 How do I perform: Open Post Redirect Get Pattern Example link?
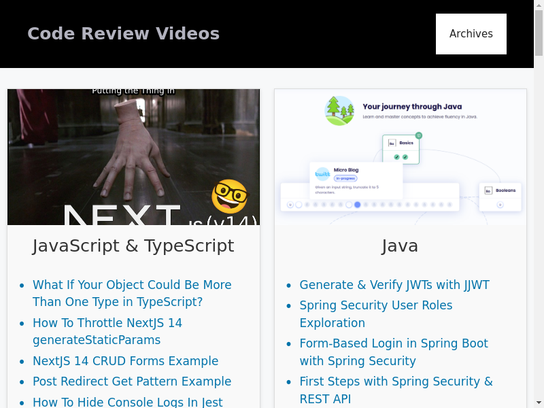point(132,381)
